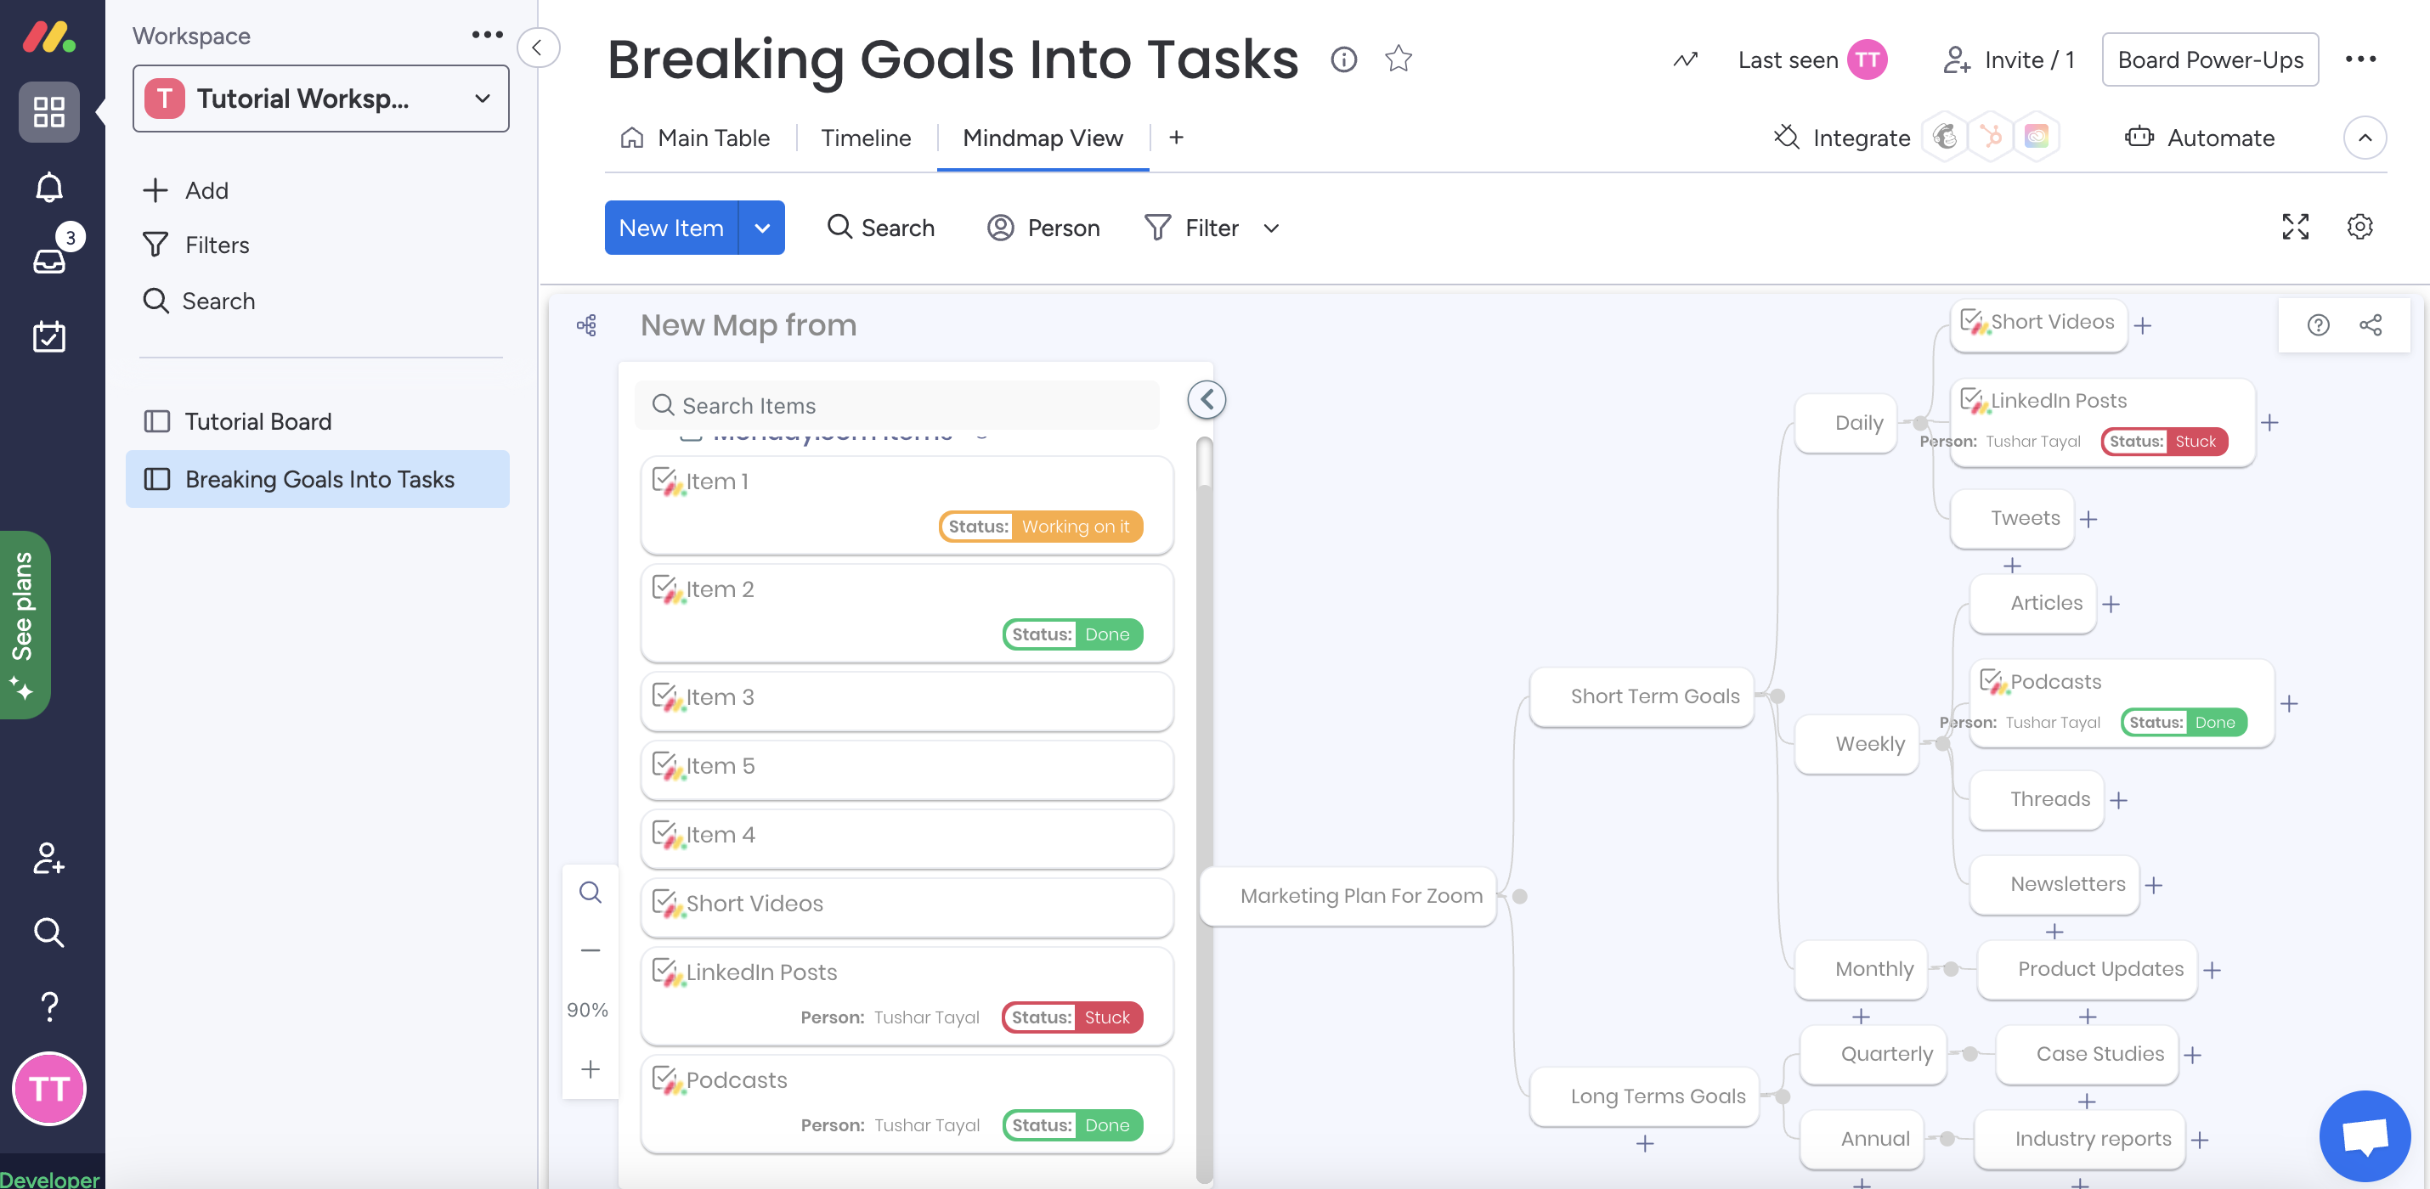This screenshot has height=1189, width=2430.
Task: Open the mindmap structure icon beside New Map from
Action: point(587,324)
